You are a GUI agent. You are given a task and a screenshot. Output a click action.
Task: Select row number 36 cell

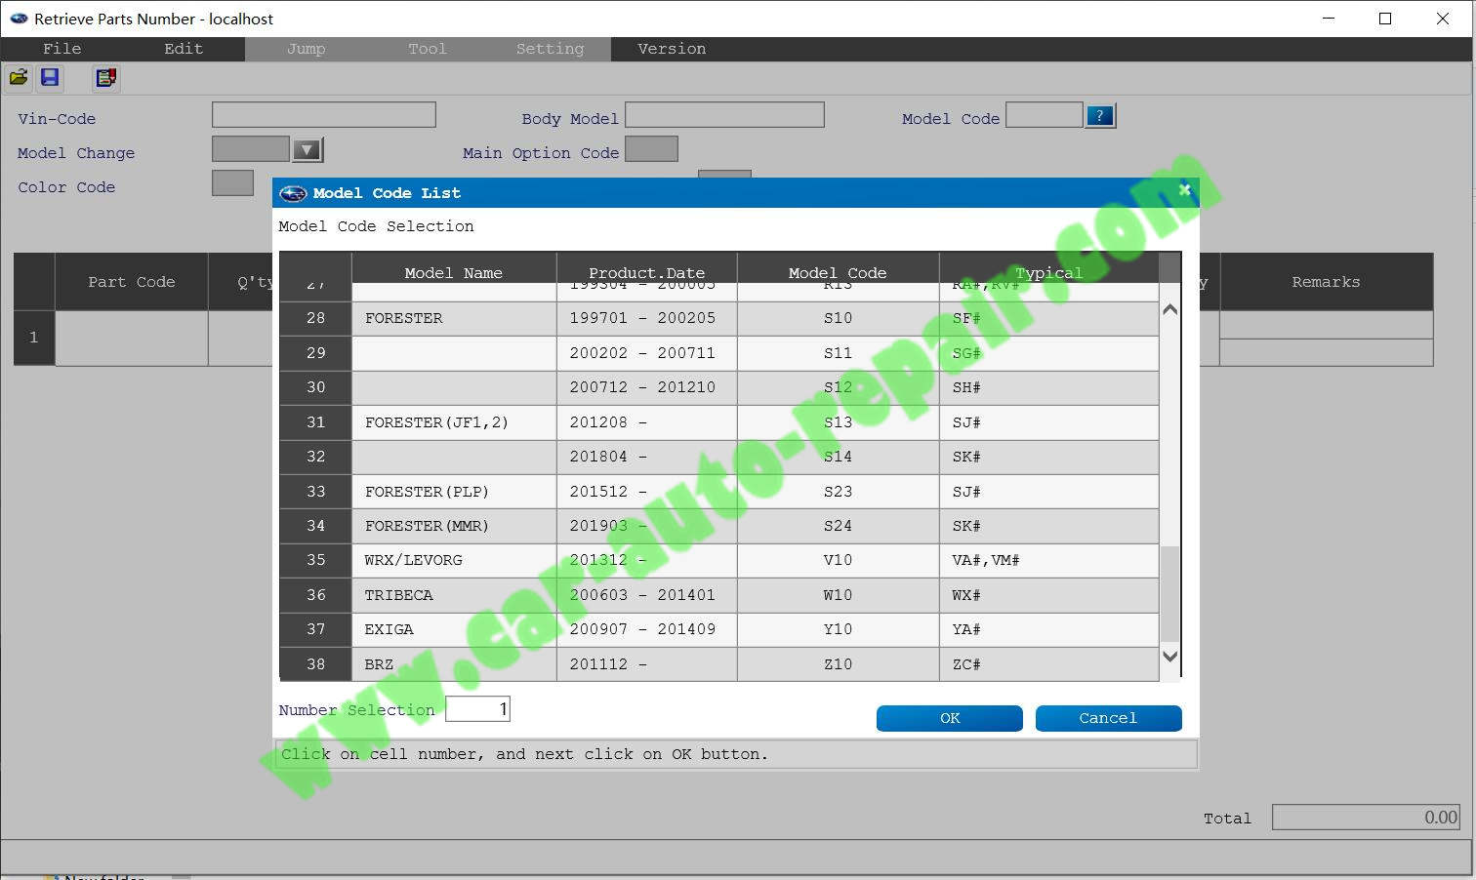(315, 595)
